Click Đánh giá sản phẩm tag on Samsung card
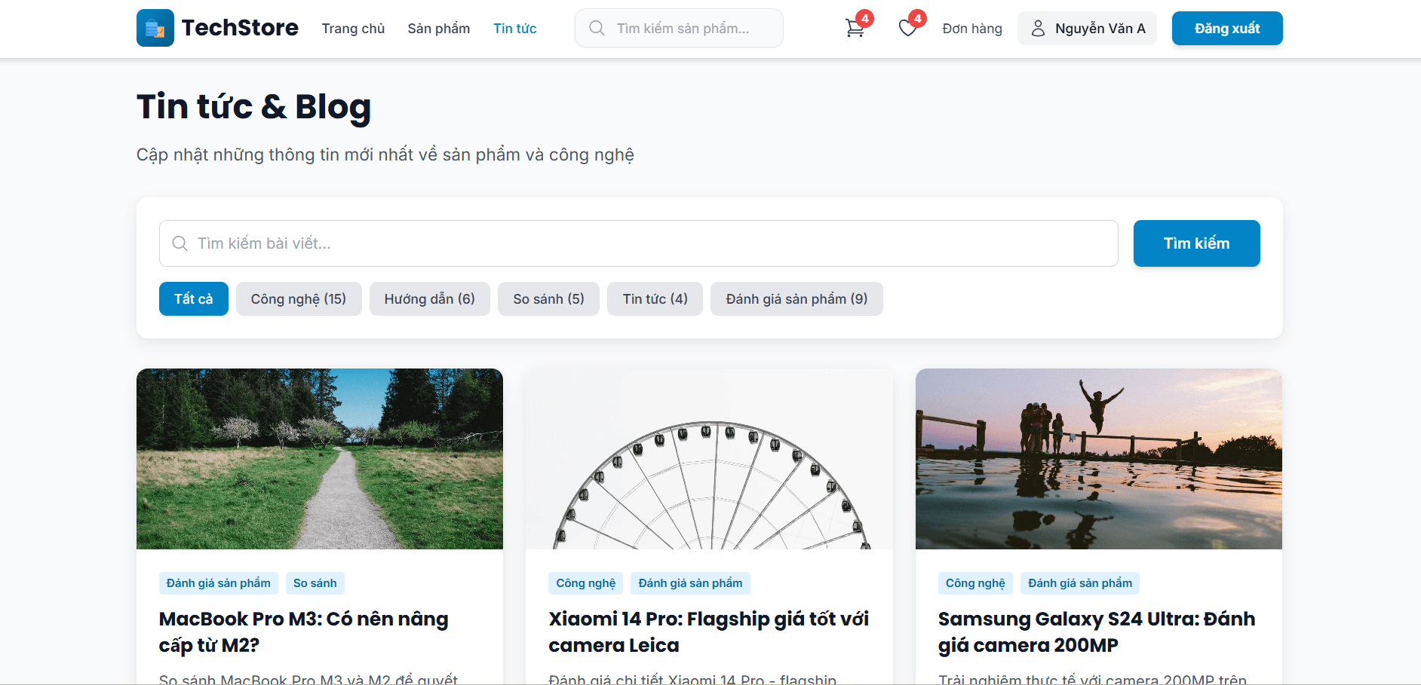The width and height of the screenshot is (1421, 685). (1080, 583)
